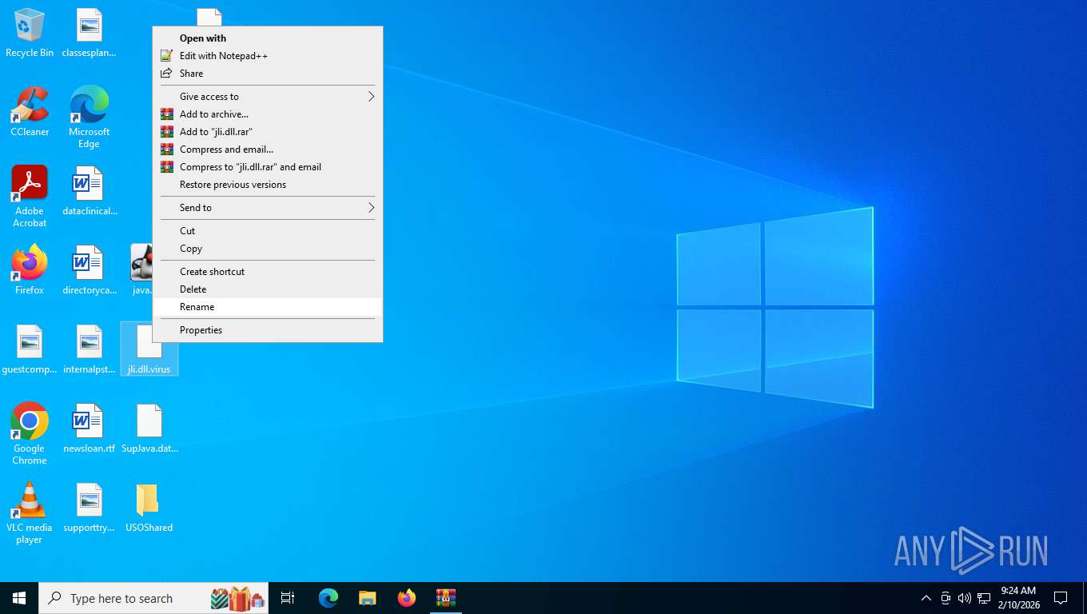This screenshot has width=1087, height=614.
Task: Select Add to archive...
Action: (268, 114)
